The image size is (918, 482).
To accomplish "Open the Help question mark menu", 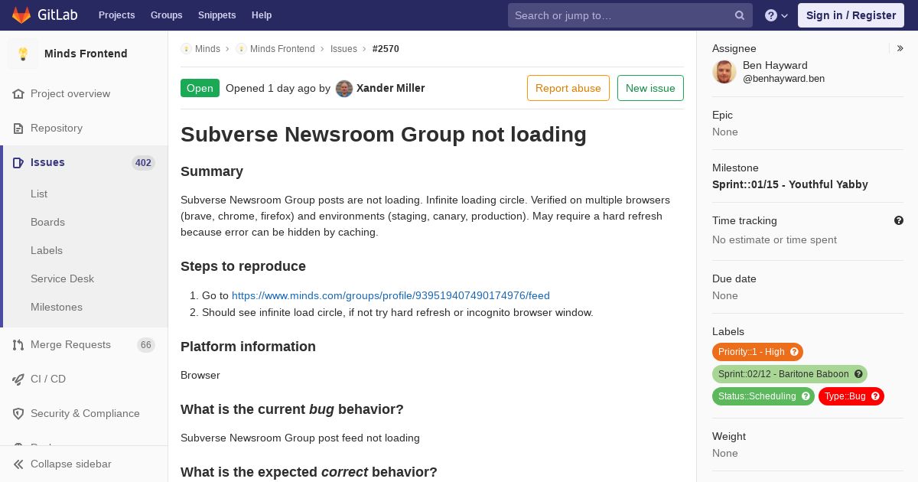I will pyautogui.click(x=776, y=15).
